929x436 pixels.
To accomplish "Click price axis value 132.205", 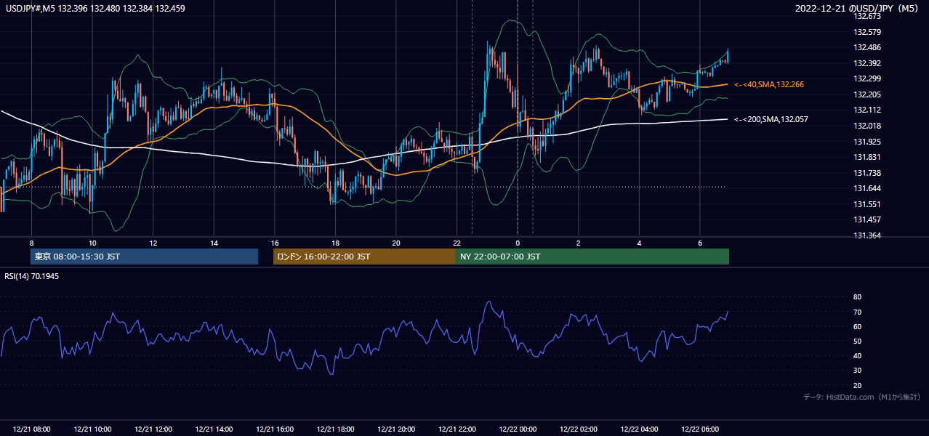I will click(x=866, y=94).
